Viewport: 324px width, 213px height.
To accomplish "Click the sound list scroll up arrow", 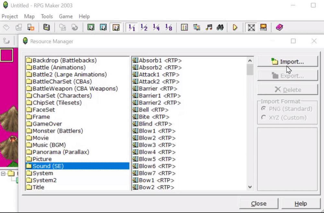I will coord(250,61).
